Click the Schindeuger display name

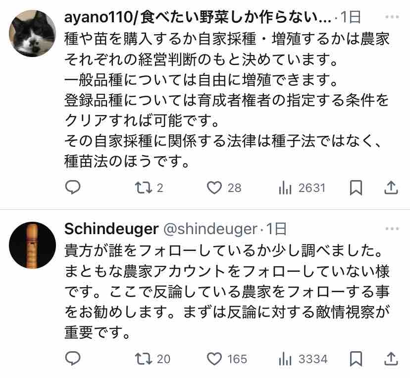[111, 229]
